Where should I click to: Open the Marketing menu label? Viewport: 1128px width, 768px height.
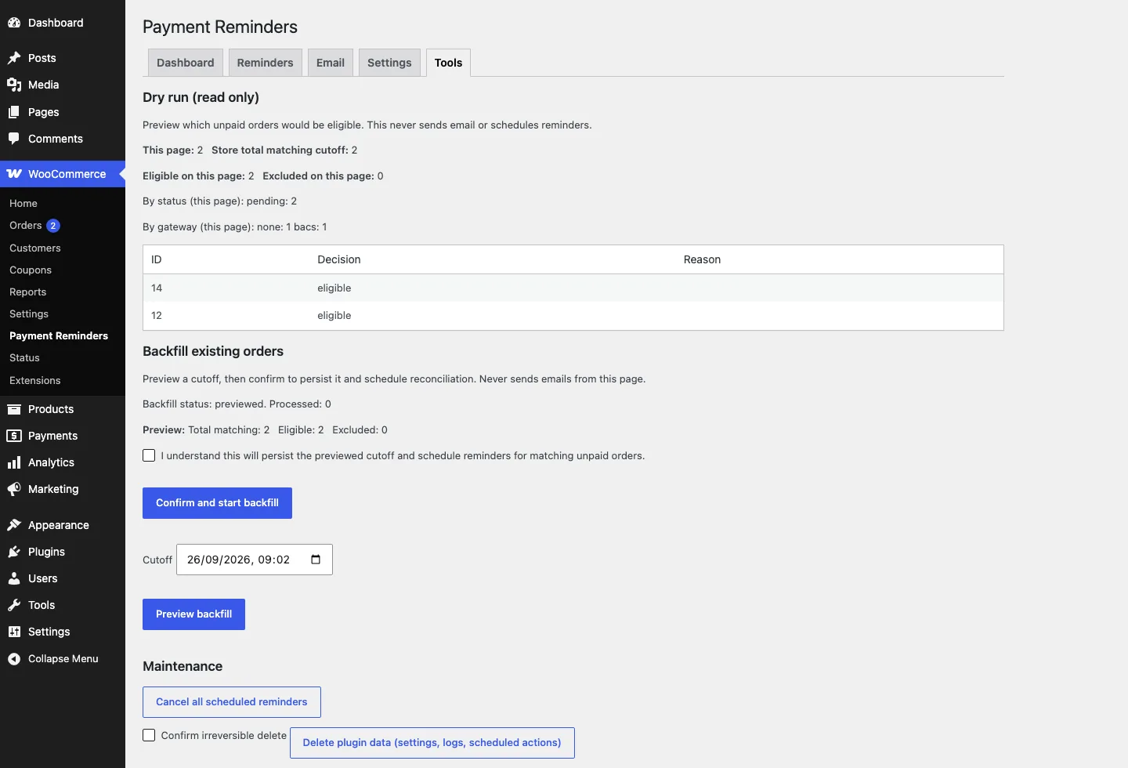(x=53, y=489)
